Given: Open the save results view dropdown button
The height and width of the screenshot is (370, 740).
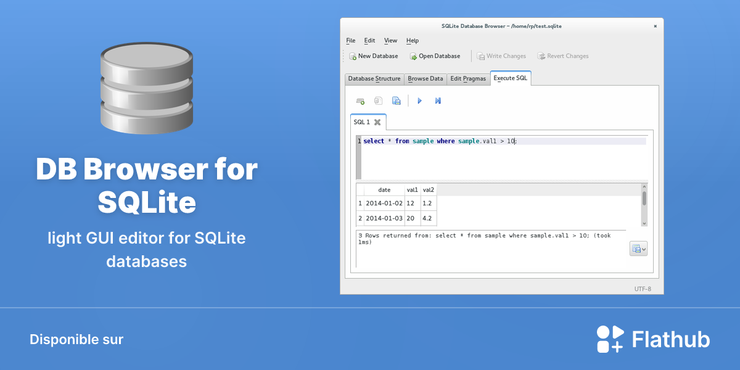Looking at the screenshot, I should 638,249.
